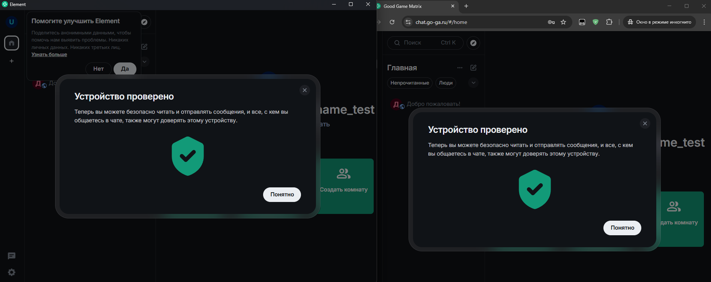Close the verified dialog in Element app window
The image size is (711, 282).
pos(305,90)
